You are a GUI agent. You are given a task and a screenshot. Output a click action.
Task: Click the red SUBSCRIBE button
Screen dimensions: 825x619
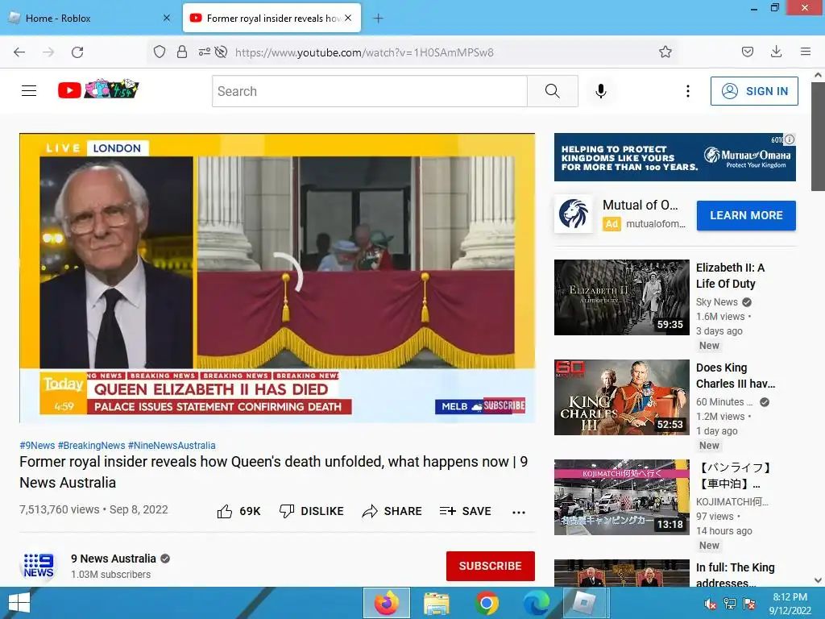click(x=491, y=566)
